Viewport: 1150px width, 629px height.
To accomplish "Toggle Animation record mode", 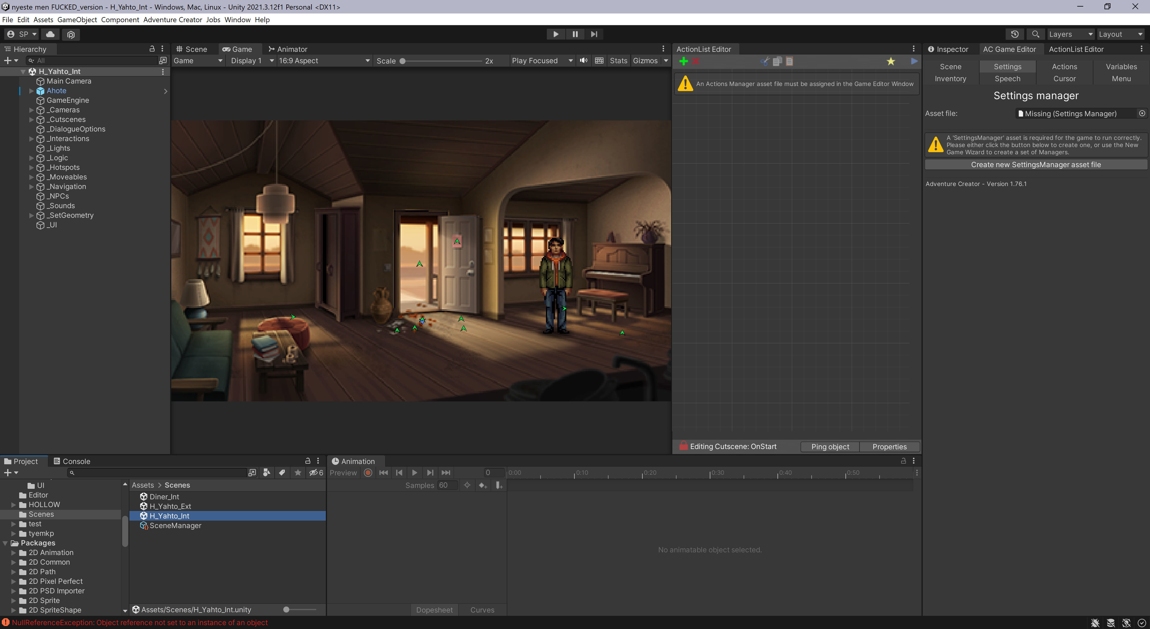I will 368,473.
